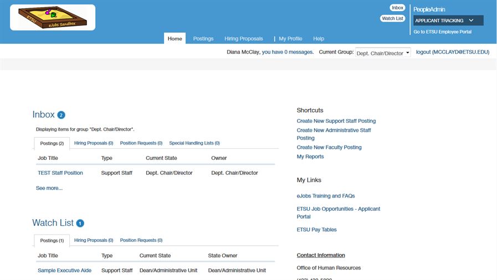Click the Watch List header button
This screenshot has width=497, height=280.
(x=392, y=18)
